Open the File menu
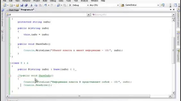This screenshot has height=101, width=181. click(x=5, y=1)
